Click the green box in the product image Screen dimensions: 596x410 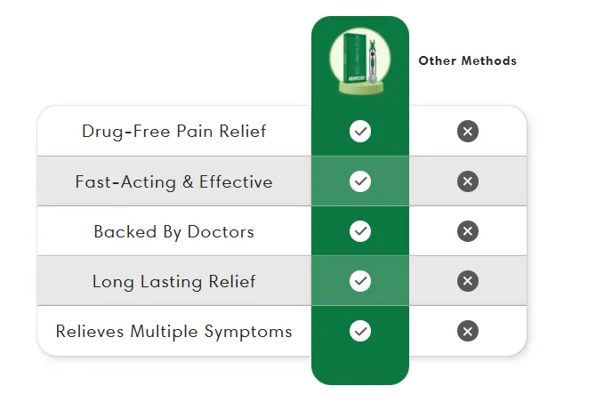pos(354,59)
